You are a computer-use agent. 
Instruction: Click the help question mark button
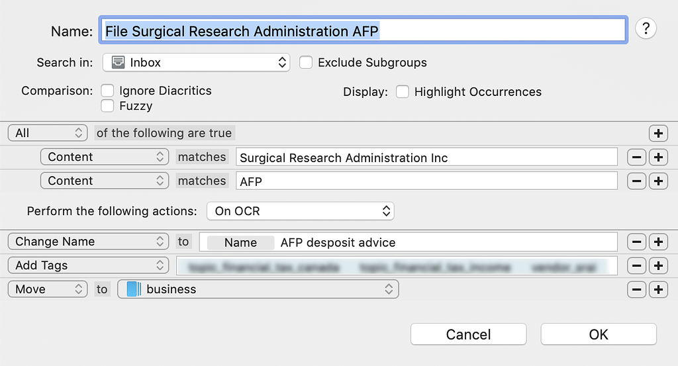(x=646, y=29)
